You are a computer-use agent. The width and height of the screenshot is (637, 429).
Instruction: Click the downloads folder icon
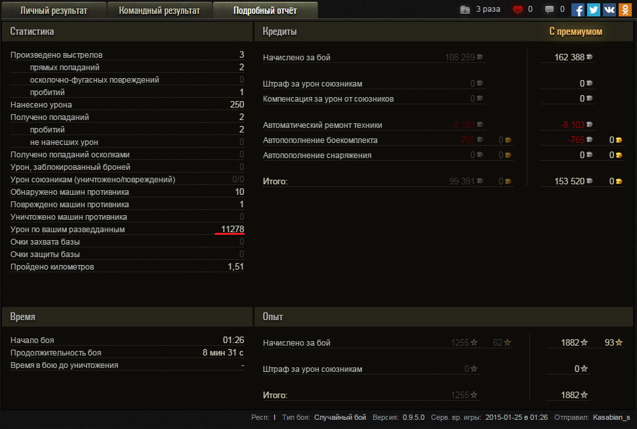tap(465, 9)
